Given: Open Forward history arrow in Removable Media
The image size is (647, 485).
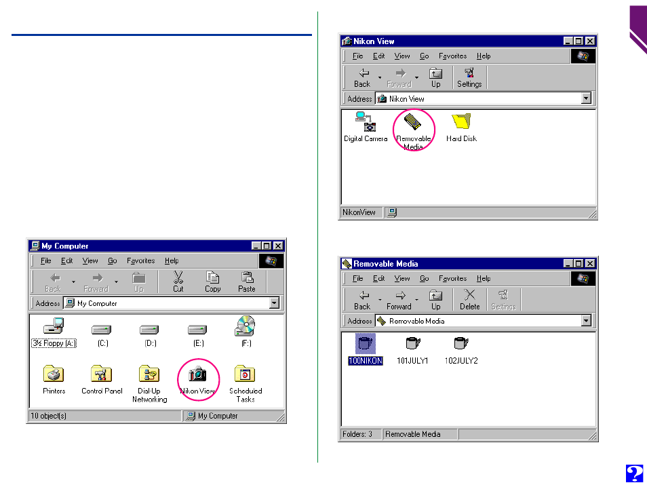Looking at the screenshot, I should coord(417,300).
